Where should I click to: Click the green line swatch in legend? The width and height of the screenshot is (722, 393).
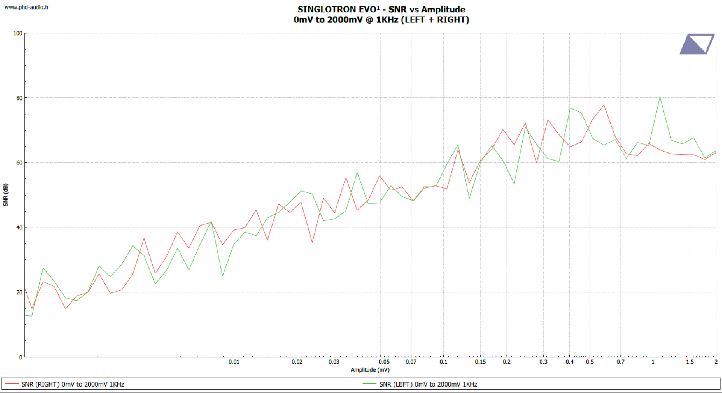pos(369,384)
